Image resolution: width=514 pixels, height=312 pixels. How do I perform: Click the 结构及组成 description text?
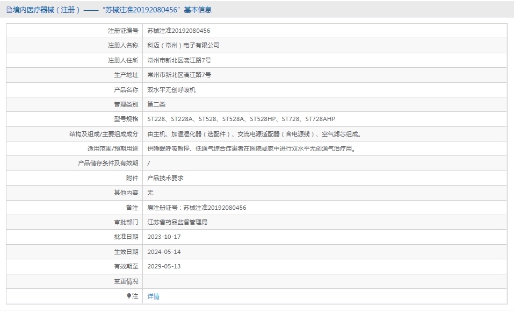[255, 134]
